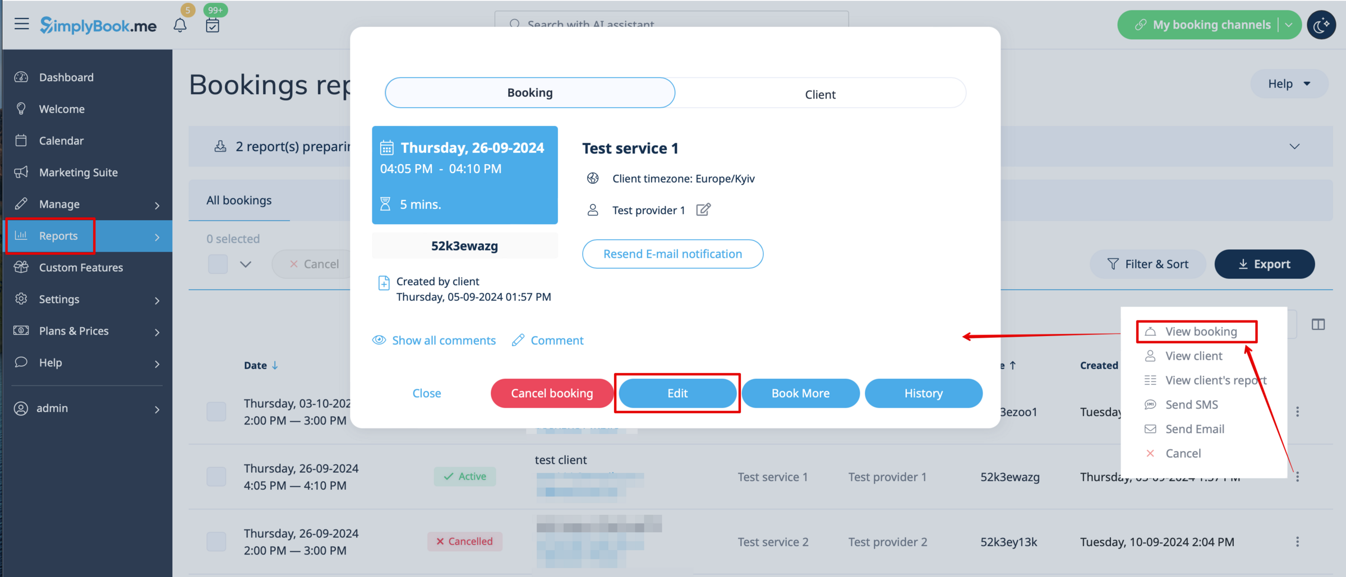Open the hamburger navigation menu
Screen dimensions: 1346x577
pyautogui.click(x=21, y=24)
